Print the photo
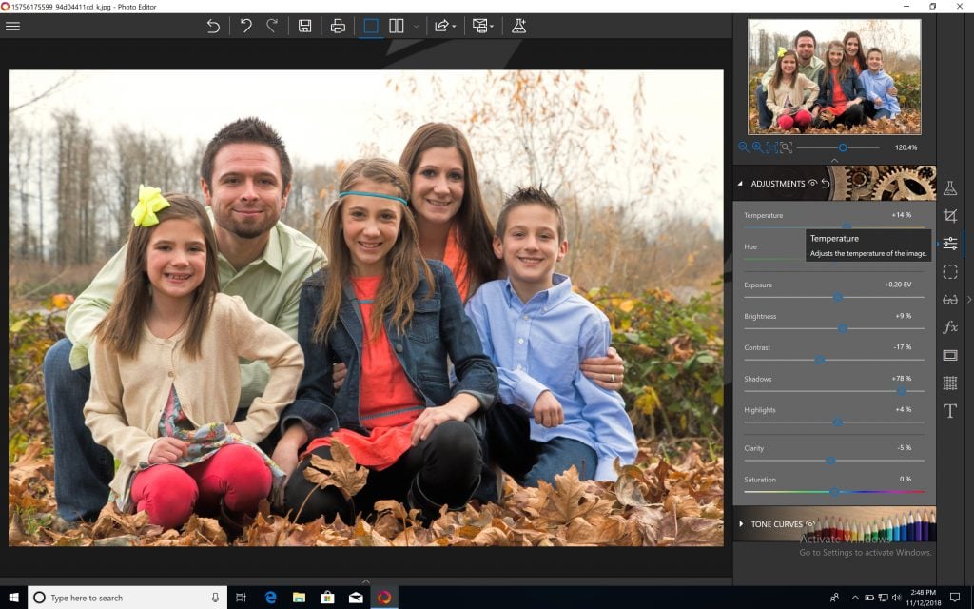The image size is (974, 609). coord(338,26)
